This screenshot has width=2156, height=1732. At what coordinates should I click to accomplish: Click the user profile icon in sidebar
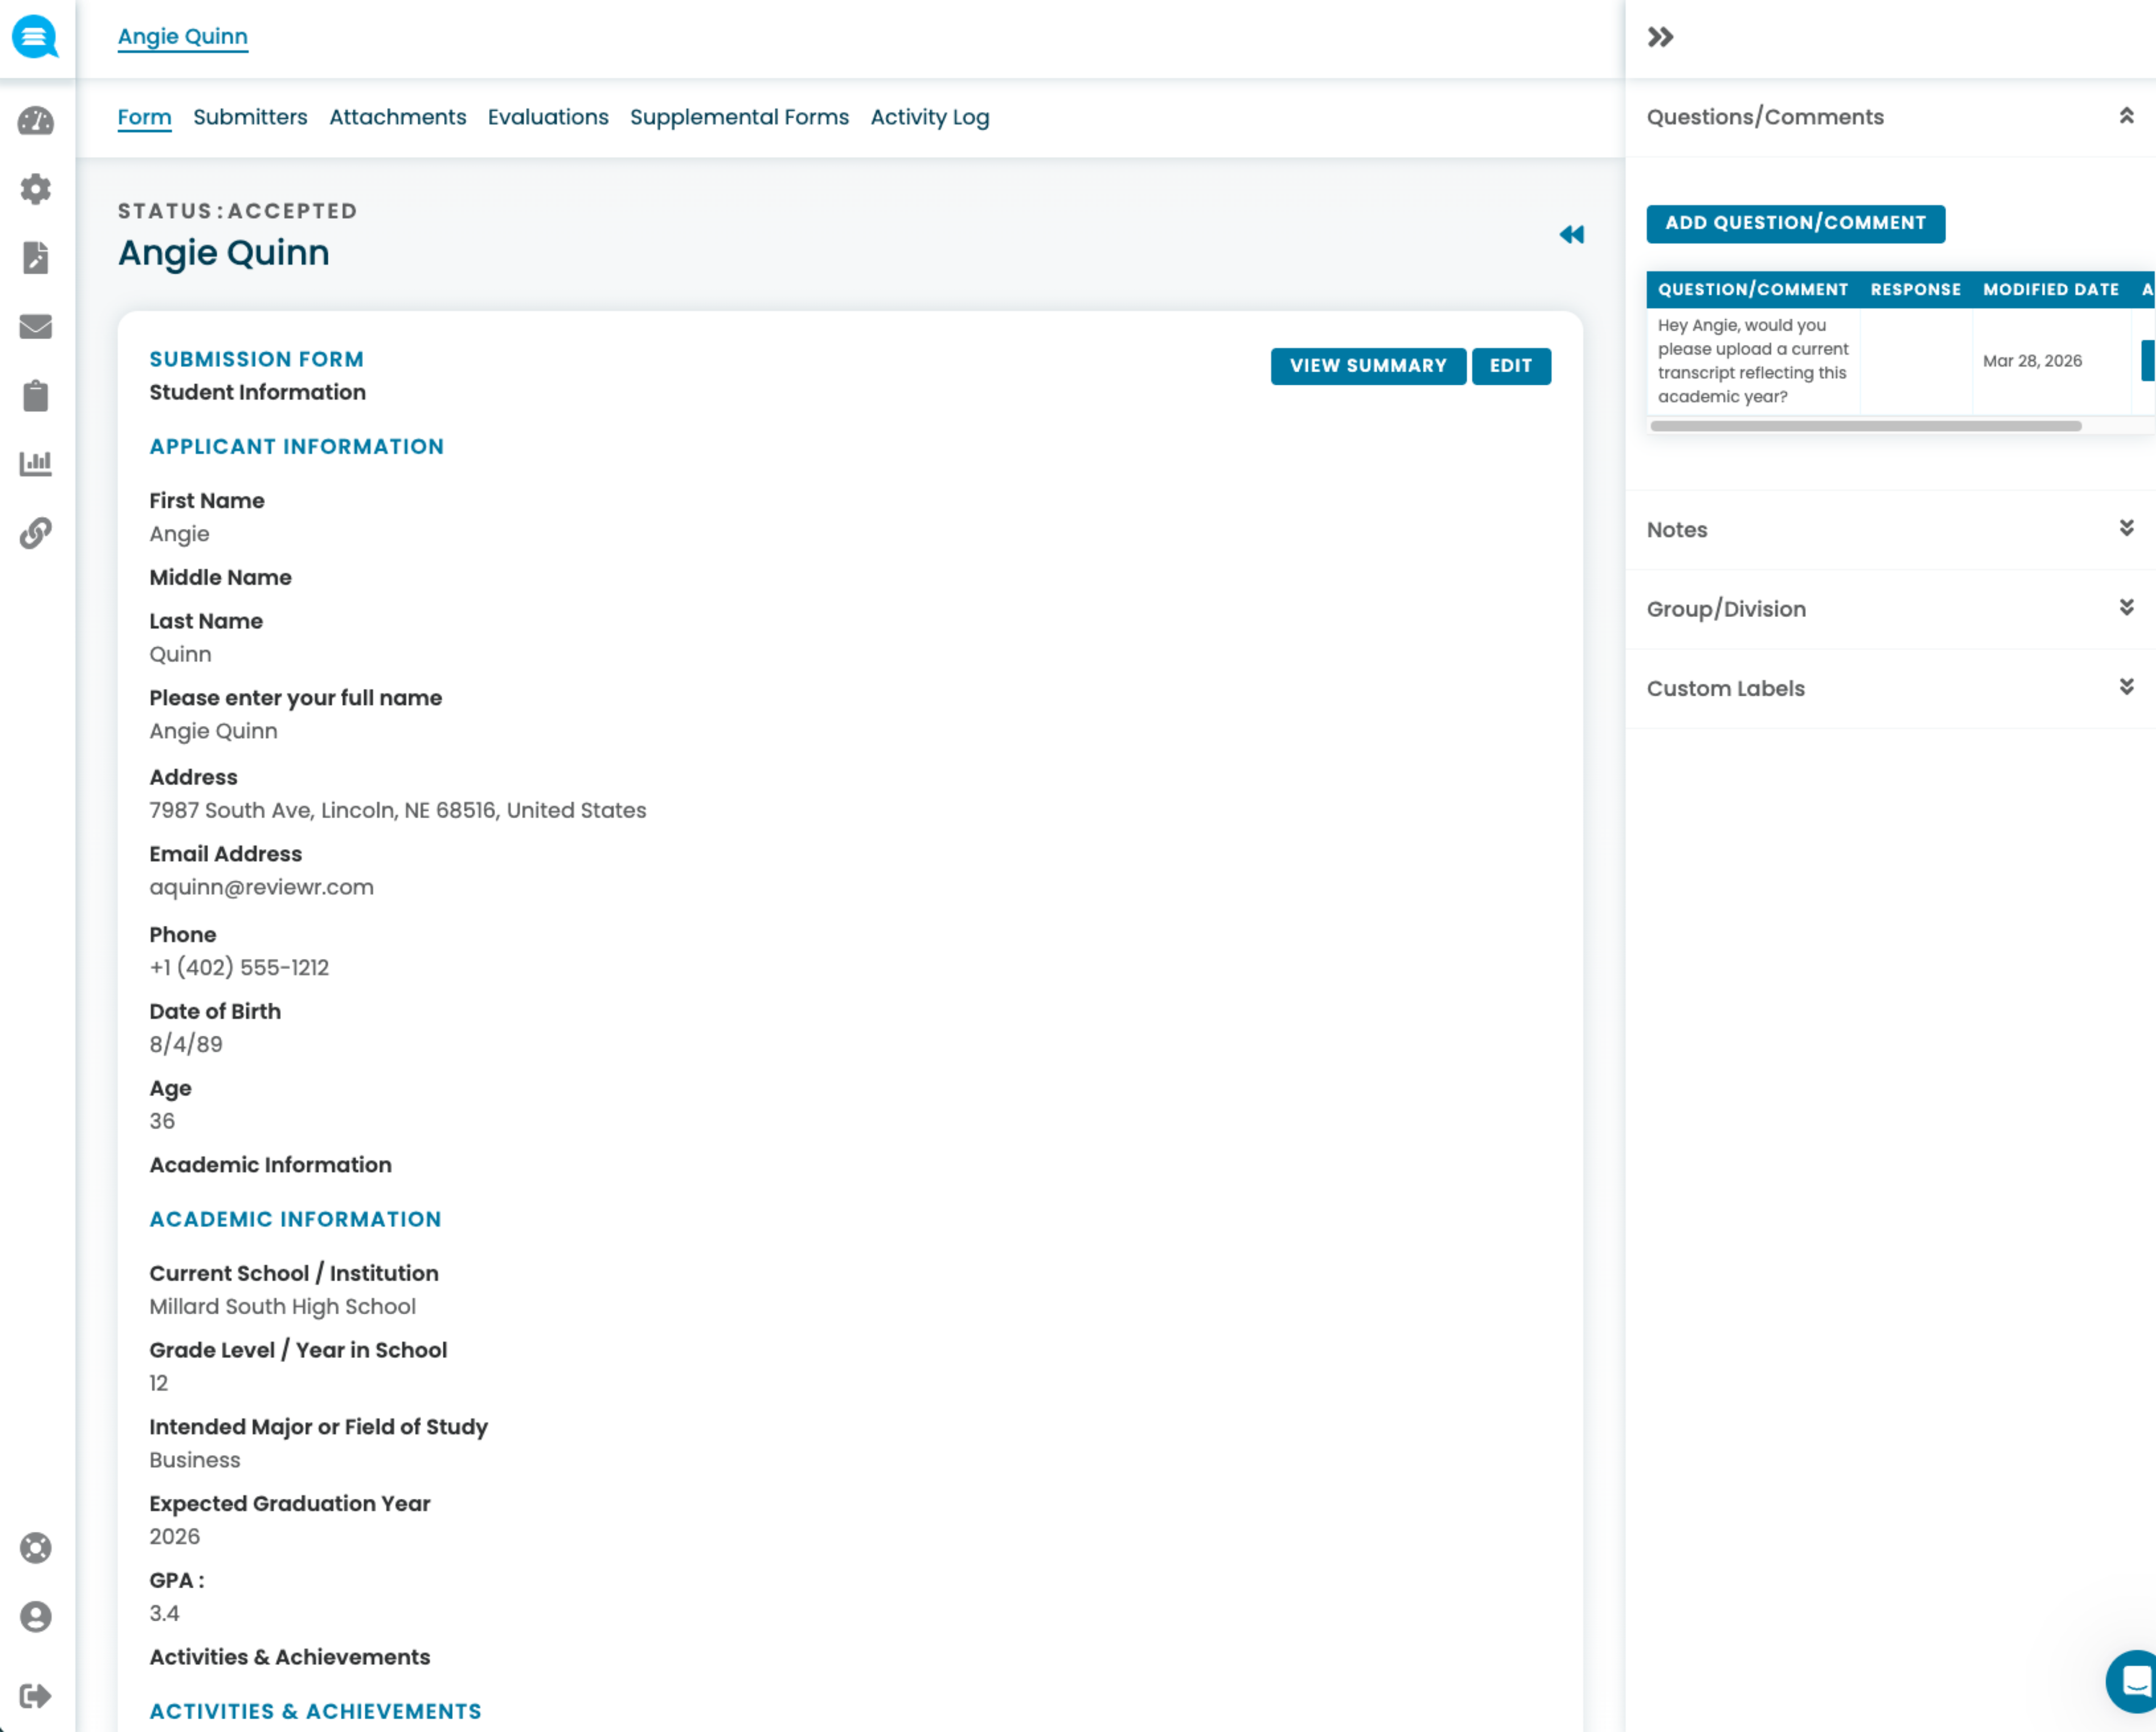36,1617
